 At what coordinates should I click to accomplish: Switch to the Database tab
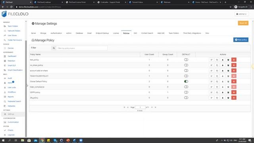pos(79,33)
